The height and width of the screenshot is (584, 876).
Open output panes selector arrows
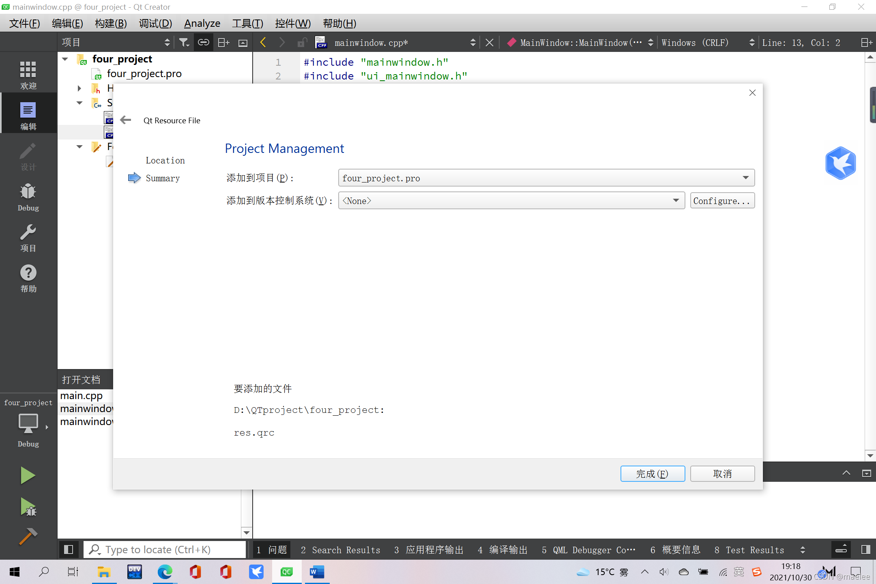tap(803, 550)
